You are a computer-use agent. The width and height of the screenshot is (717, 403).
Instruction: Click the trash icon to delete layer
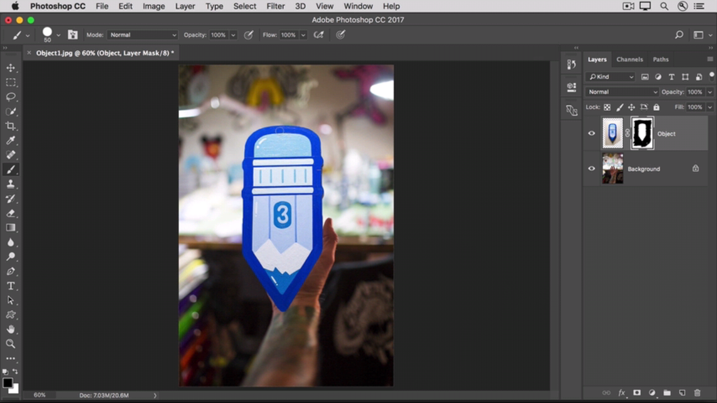coord(697,393)
